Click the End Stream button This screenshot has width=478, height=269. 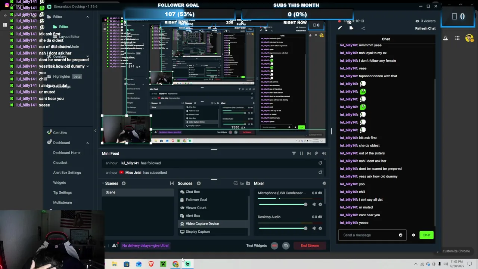click(310, 245)
